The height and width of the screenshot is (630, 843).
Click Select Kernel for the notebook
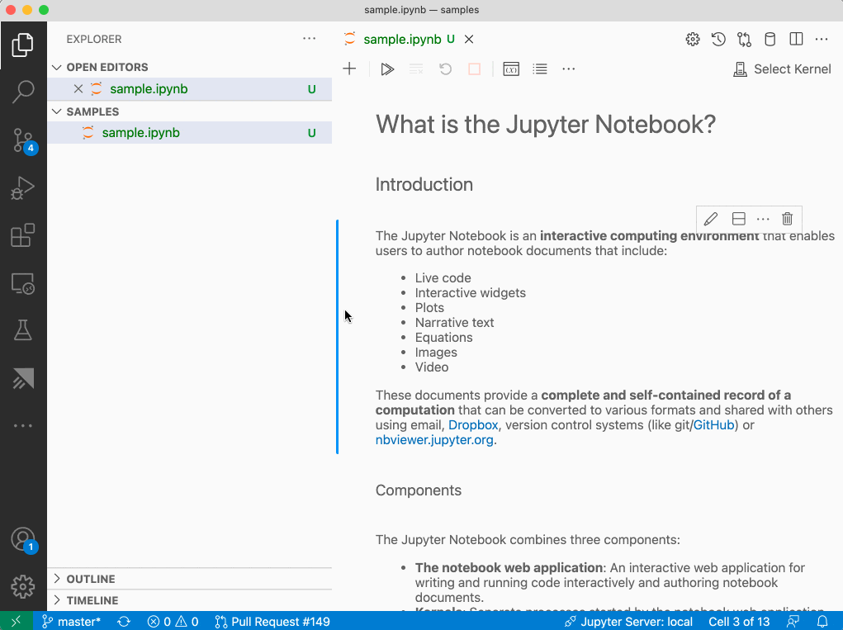click(781, 69)
